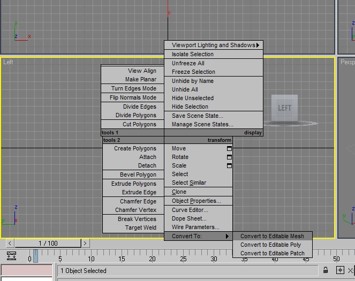
Task: Expand Viewport Lighting and Shadows submenu
Action: 214,45
